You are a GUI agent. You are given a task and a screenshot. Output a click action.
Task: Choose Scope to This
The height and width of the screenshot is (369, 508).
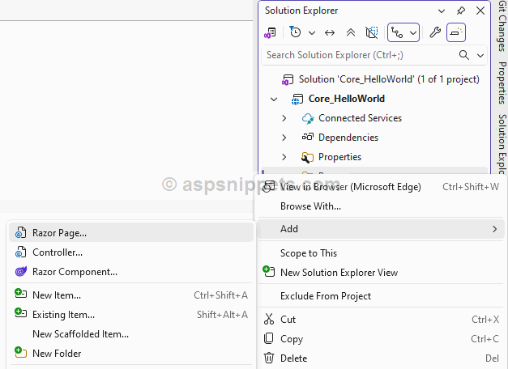pos(381,253)
